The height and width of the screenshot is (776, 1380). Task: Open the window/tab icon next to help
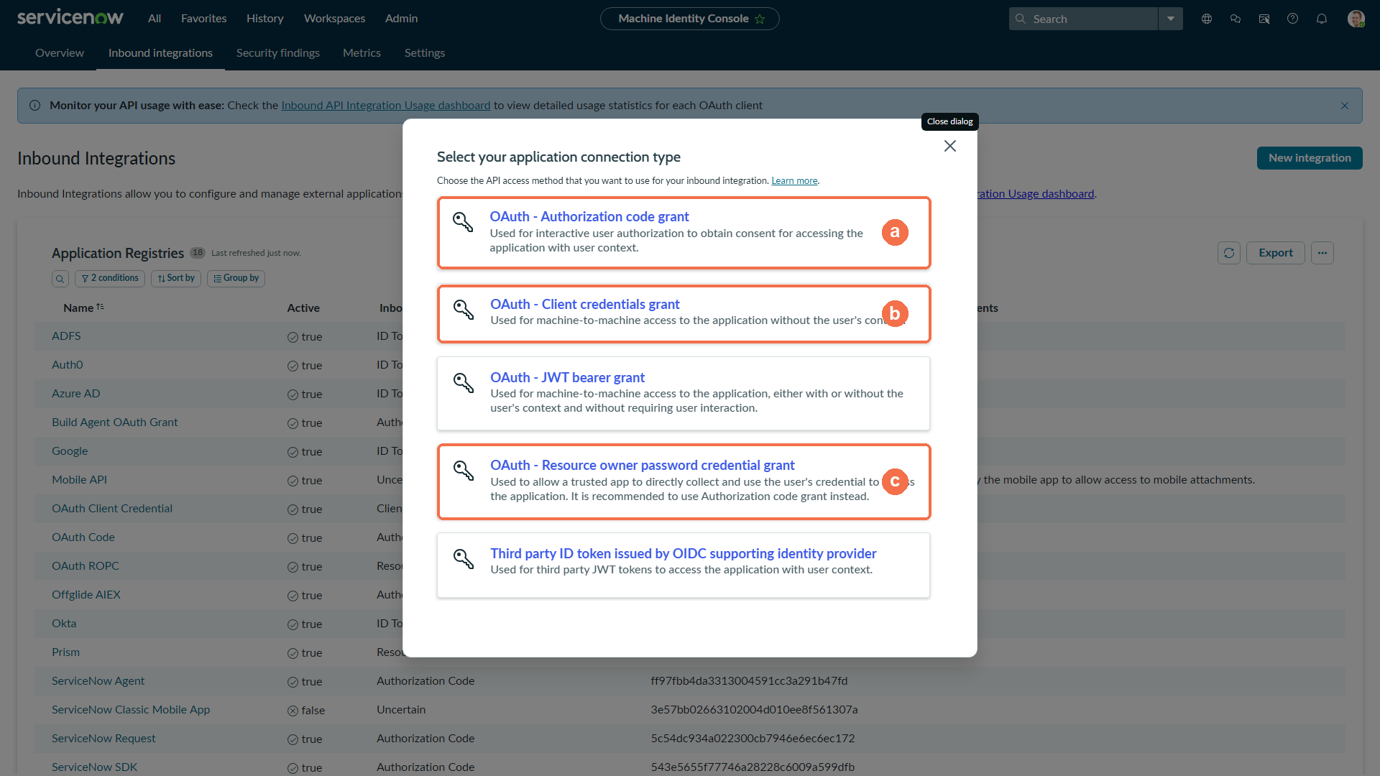pos(1264,19)
